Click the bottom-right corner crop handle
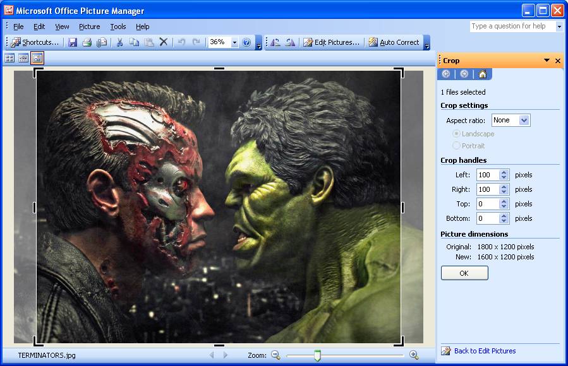 point(399,342)
